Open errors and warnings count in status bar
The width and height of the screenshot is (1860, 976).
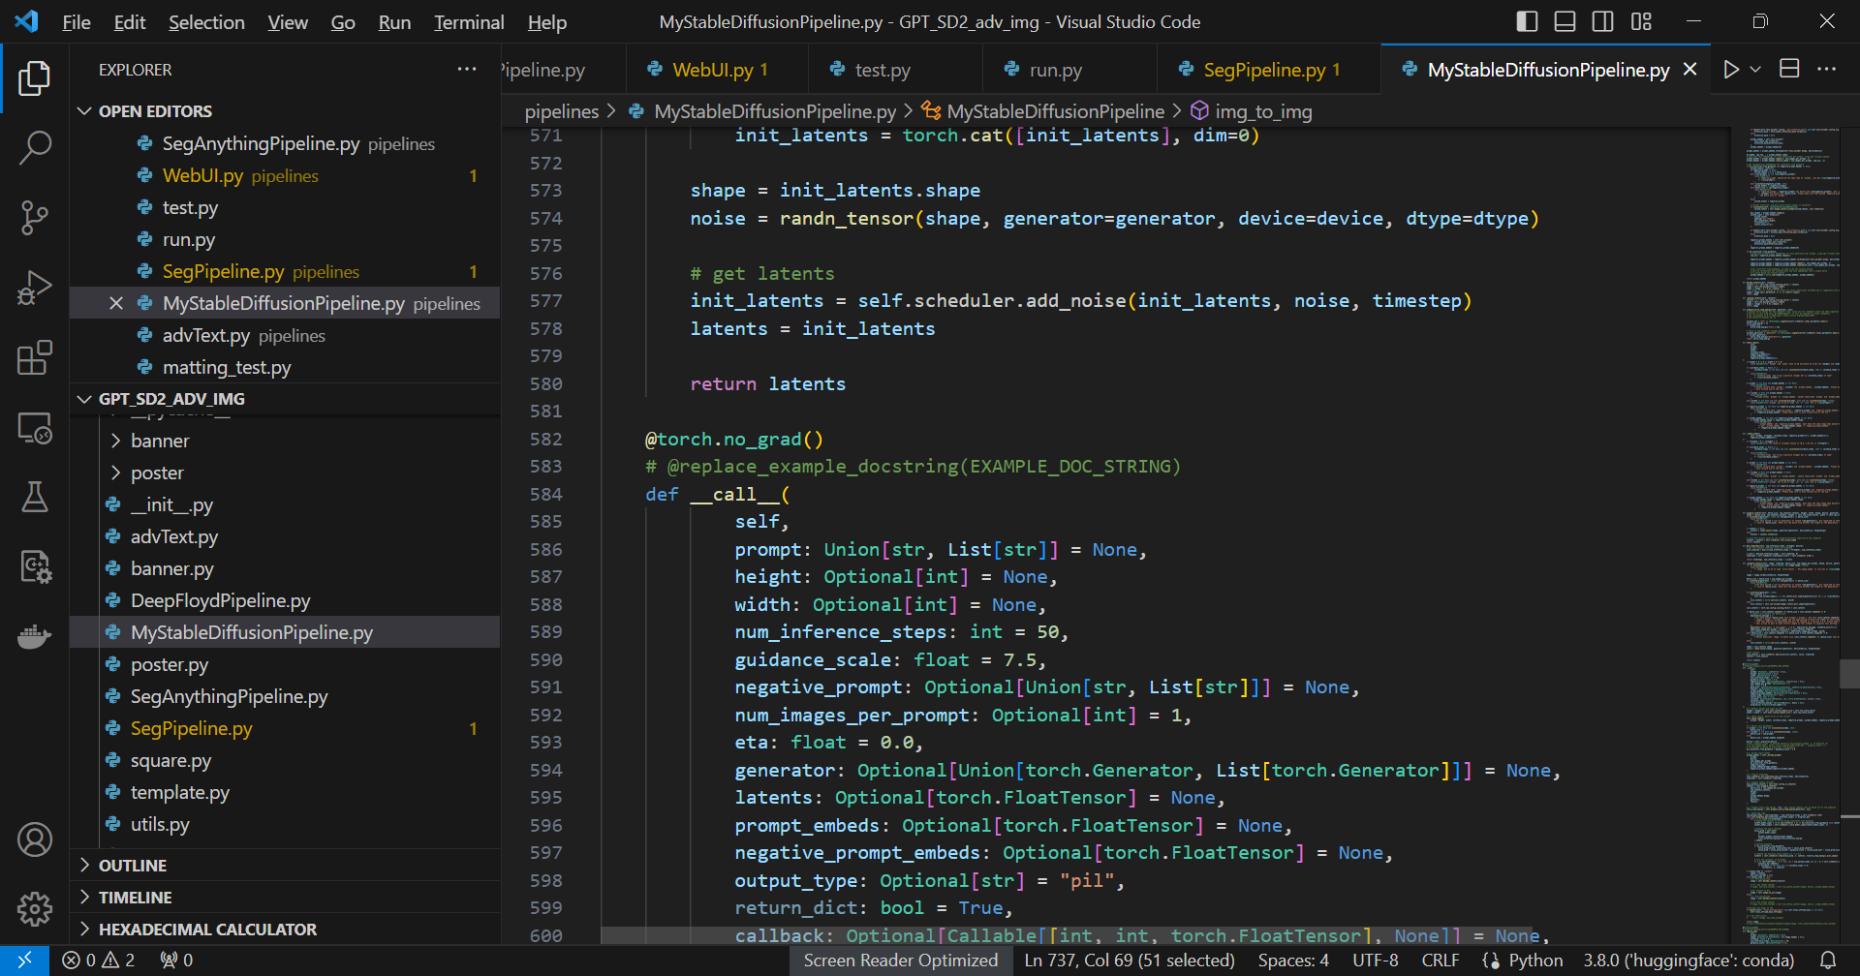pos(98,961)
